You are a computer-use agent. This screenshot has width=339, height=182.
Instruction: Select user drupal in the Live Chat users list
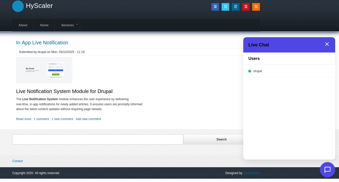(x=258, y=71)
